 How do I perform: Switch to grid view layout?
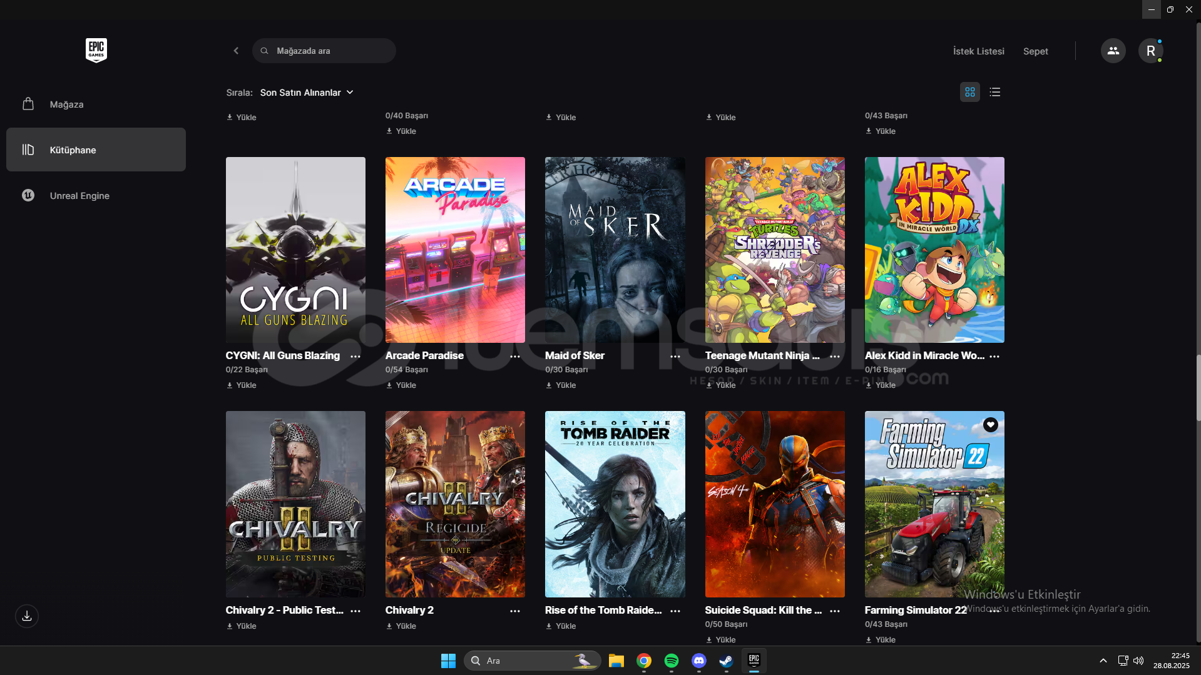(969, 92)
